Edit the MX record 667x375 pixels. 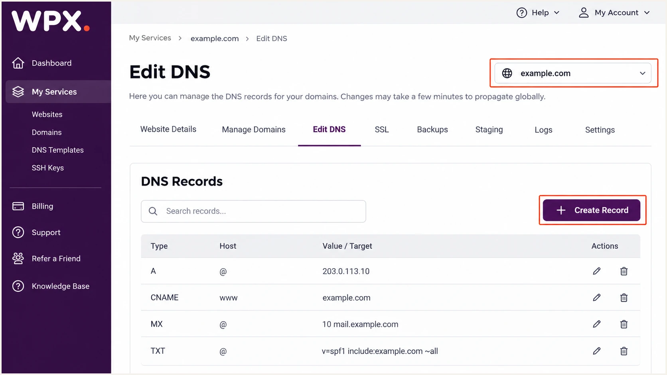tap(597, 324)
